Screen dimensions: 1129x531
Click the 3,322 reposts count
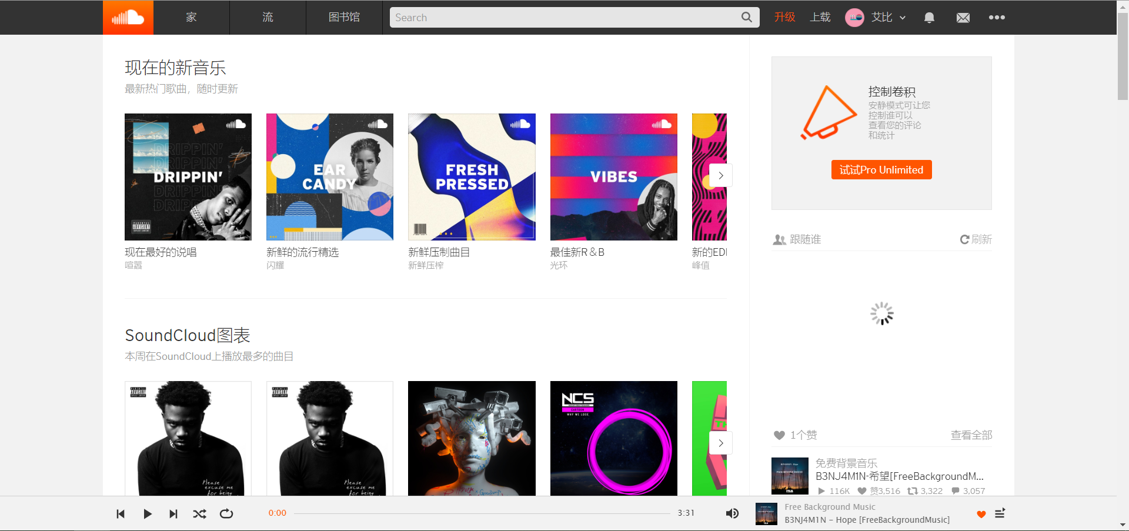tap(925, 491)
